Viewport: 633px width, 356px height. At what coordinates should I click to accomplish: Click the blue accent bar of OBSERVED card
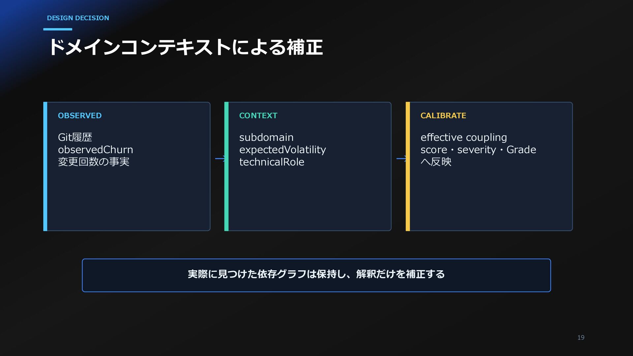pyautogui.click(x=45, y=166)
